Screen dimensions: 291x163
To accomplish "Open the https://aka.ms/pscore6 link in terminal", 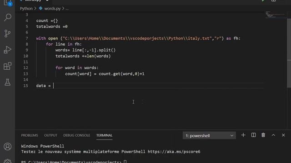I will (x=174, y=152).
